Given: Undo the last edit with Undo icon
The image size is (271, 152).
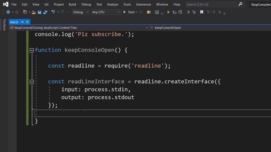Looking at the screenshot, I should 53,12.
